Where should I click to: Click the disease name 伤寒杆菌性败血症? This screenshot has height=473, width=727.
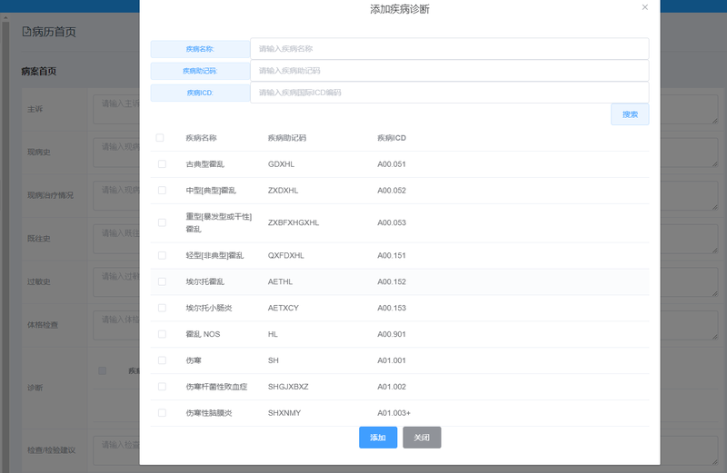click(x=216, y=387)
